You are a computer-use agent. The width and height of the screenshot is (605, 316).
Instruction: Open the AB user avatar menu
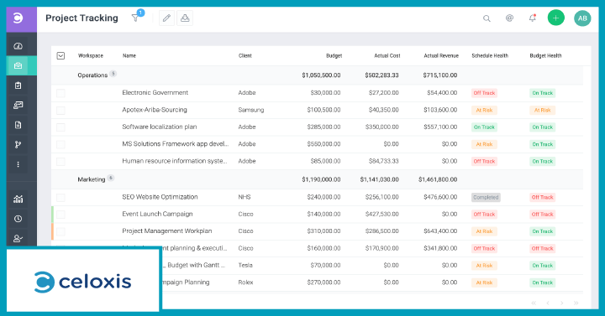[582, 18]
